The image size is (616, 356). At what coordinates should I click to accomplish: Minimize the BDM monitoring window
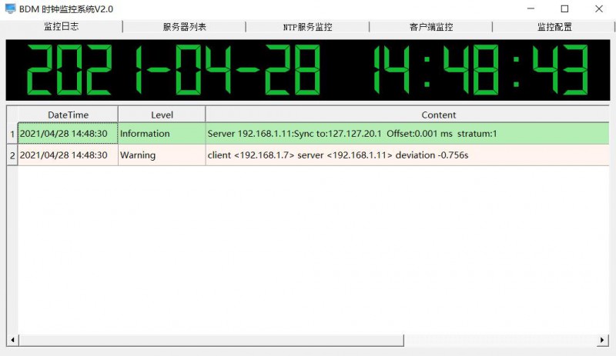tap(531, 8)
